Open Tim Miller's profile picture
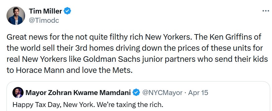The width and height of the screenshot is (272, 111). [16, 16]
